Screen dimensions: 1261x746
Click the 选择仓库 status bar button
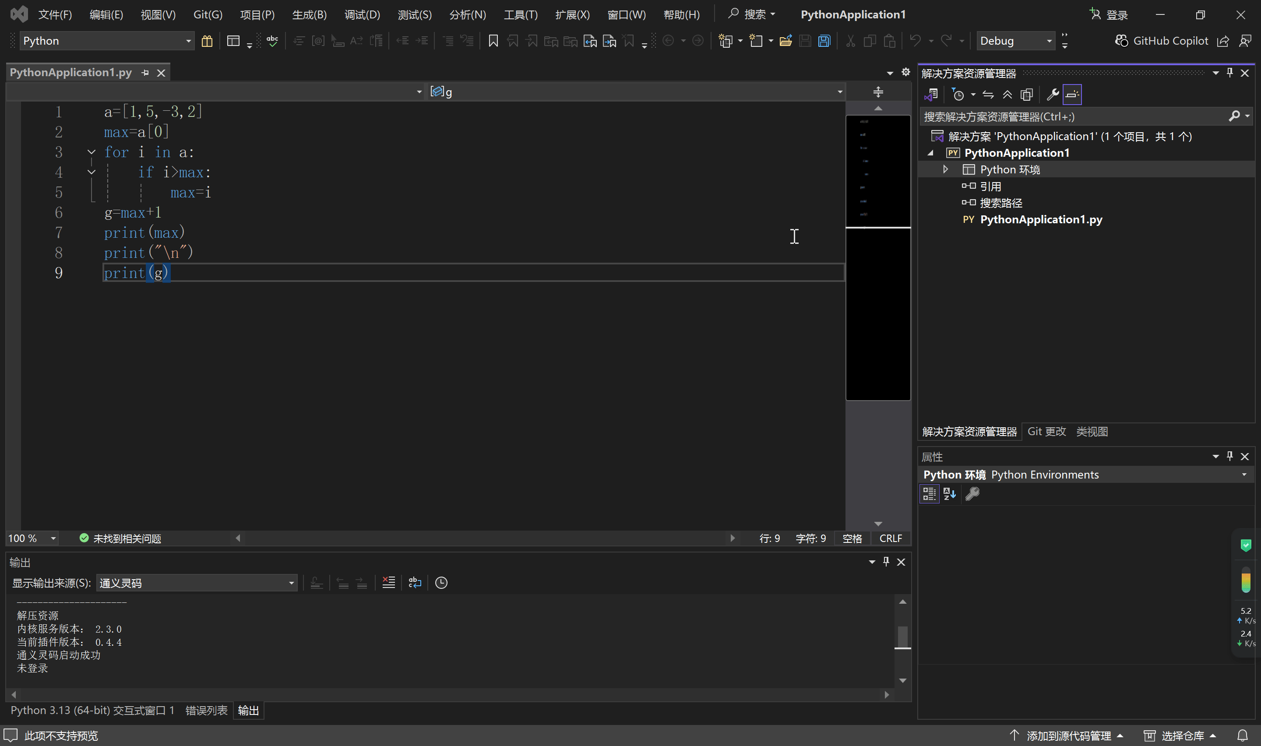pos(1179,735)
